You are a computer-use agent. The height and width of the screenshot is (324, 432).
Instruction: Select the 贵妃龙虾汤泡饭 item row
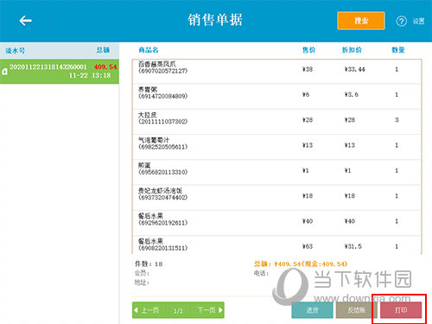click(276, 198)
